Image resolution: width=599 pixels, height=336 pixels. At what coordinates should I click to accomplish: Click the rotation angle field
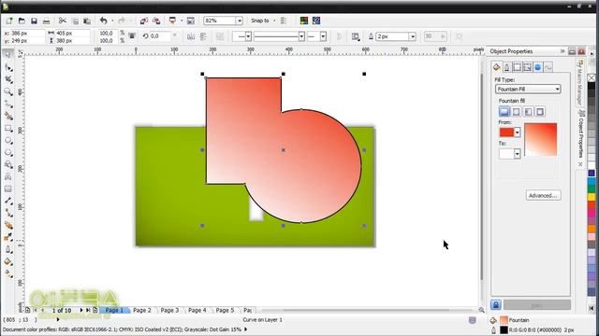click(x=160, y=36)
